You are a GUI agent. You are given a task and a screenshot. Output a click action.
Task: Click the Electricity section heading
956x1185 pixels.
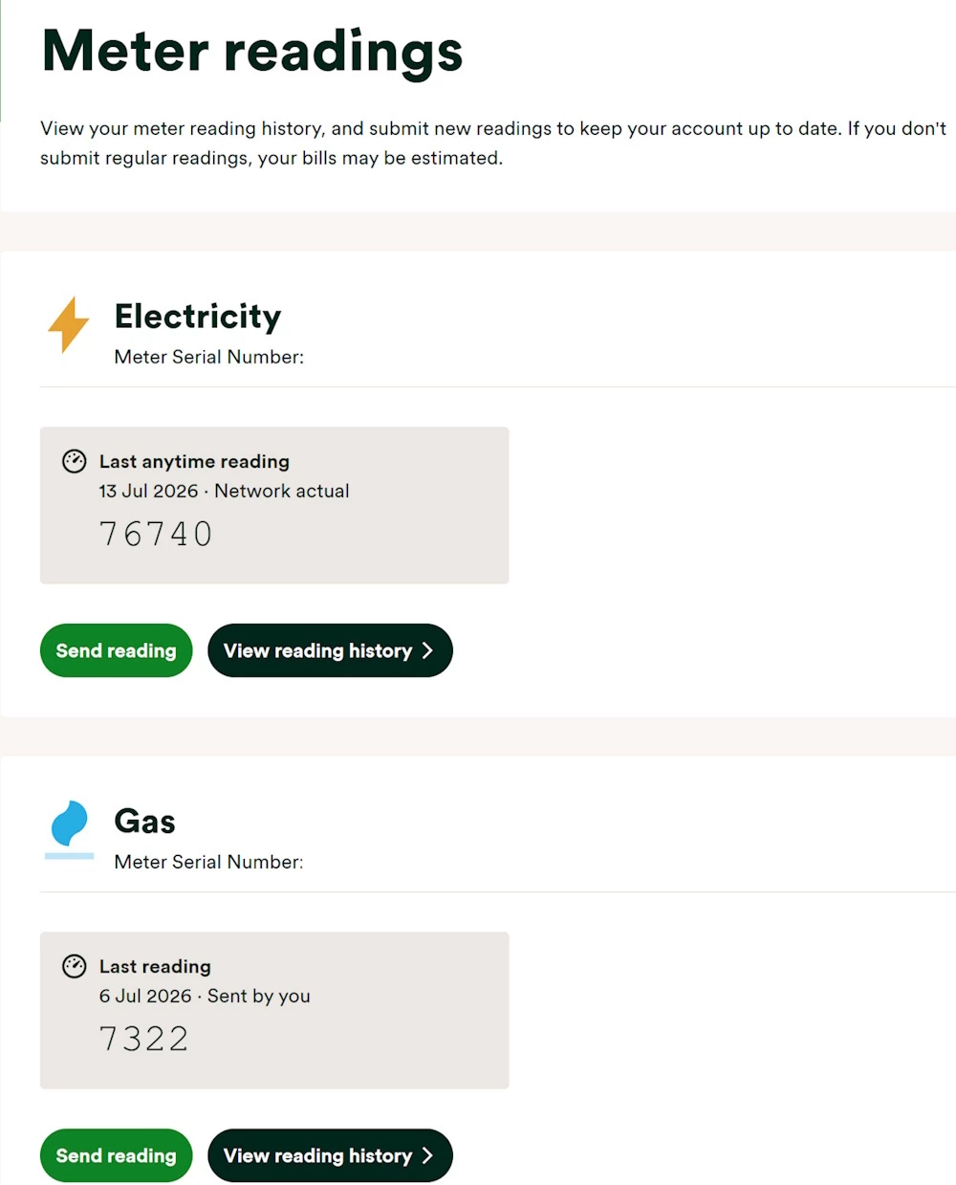pos(198,317)
